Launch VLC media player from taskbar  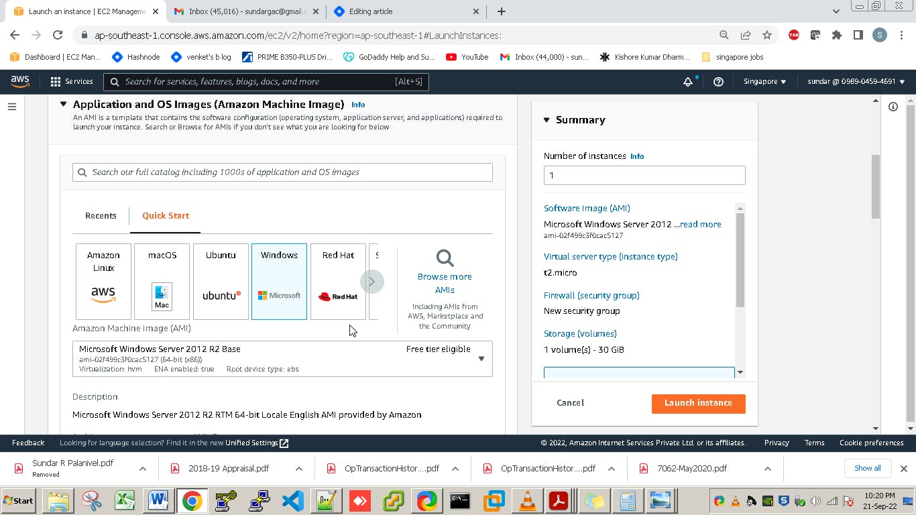click(x=528, y=501)
